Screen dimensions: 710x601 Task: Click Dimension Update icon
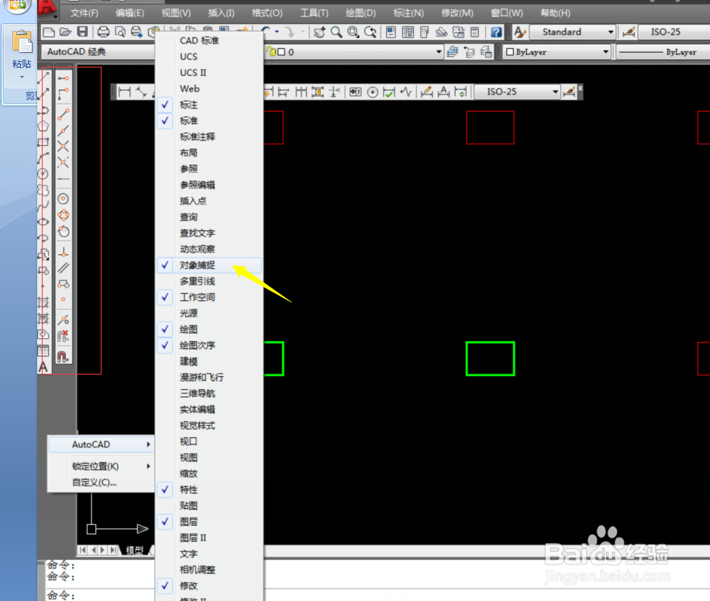(461, 92)
